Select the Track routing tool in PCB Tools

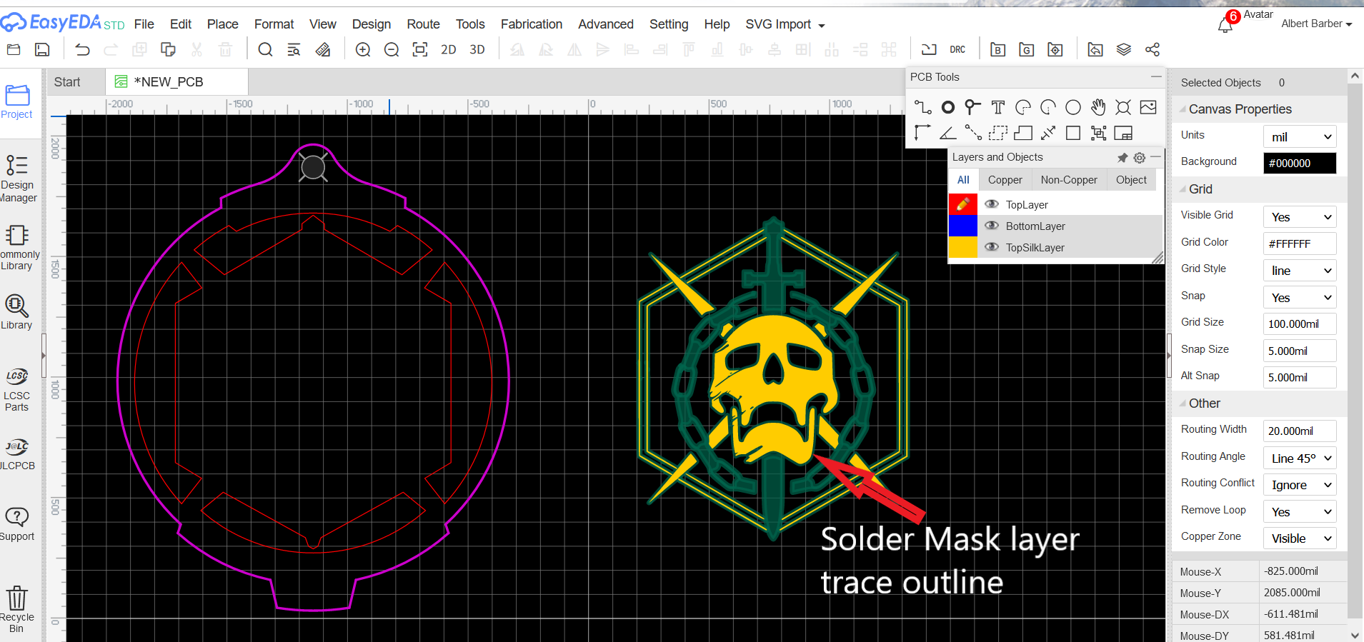tap(922, 107)
